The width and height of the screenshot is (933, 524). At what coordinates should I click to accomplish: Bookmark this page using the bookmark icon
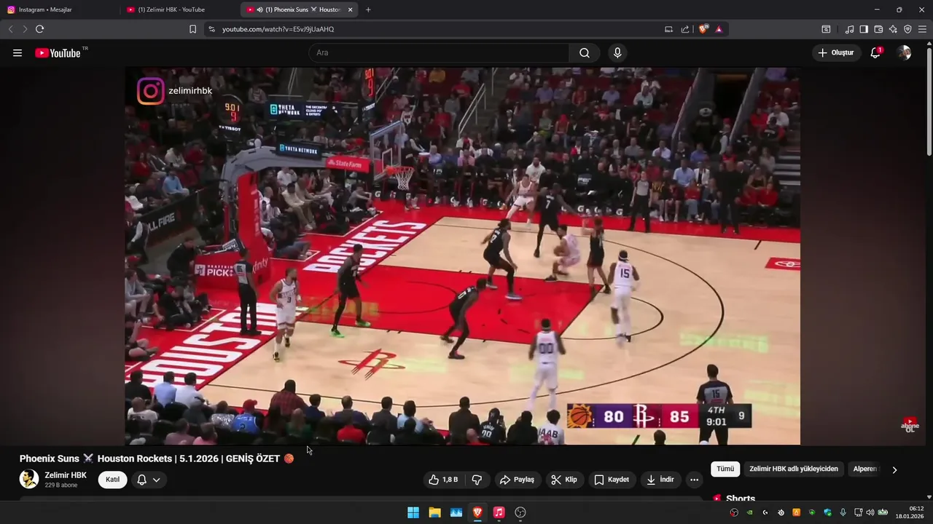tap(192, 29)
